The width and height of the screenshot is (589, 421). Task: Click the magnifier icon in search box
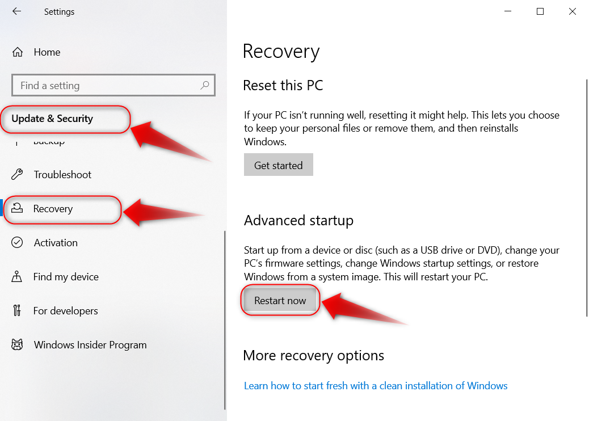click(205, 86)
